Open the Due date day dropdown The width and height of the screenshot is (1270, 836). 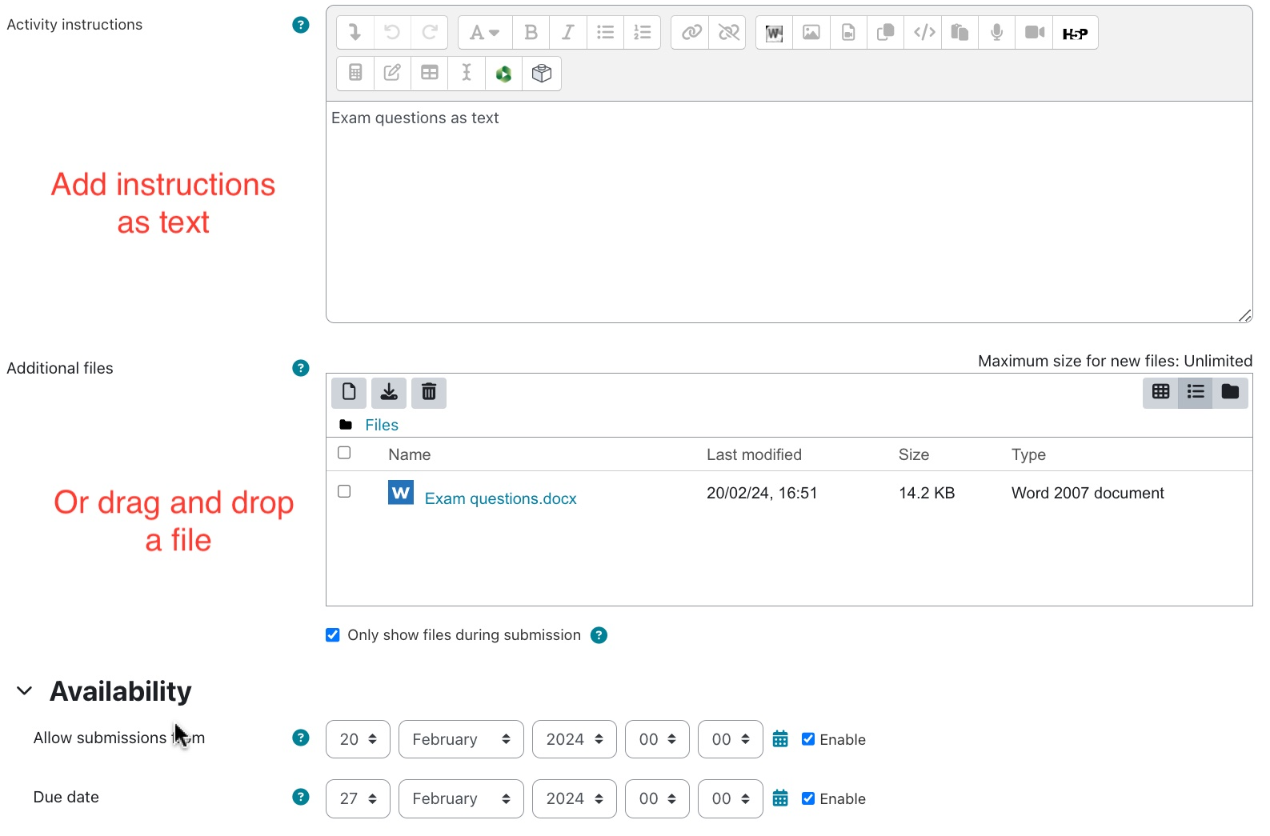coord(358,798)
